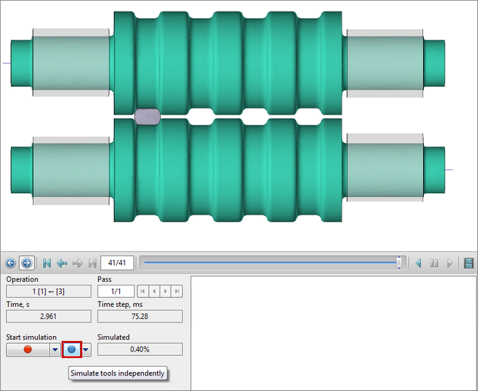Jump to the first pass
The width and height of the screenshot is (478, 391).
pyautogui.click(x=142, y=291)
